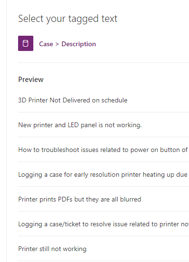
Task: Click How to text in troubleshoot row
Action: pyautogui.click(x=29, y=150)
